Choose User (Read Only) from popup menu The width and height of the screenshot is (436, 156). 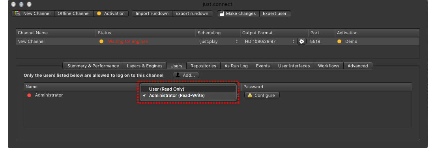coord(188,89)
